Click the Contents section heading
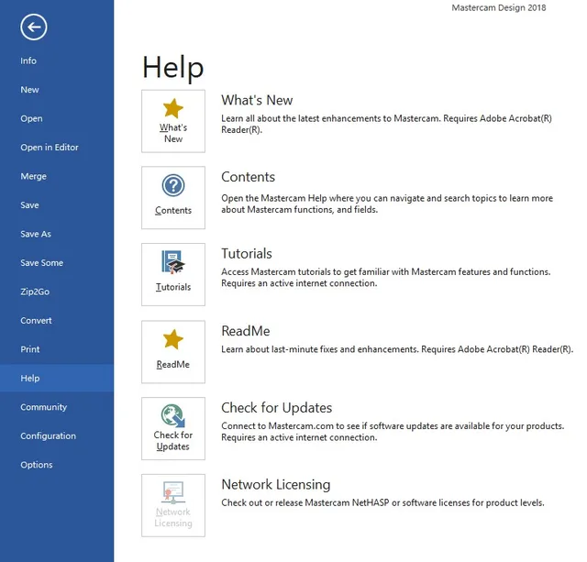 248,177
